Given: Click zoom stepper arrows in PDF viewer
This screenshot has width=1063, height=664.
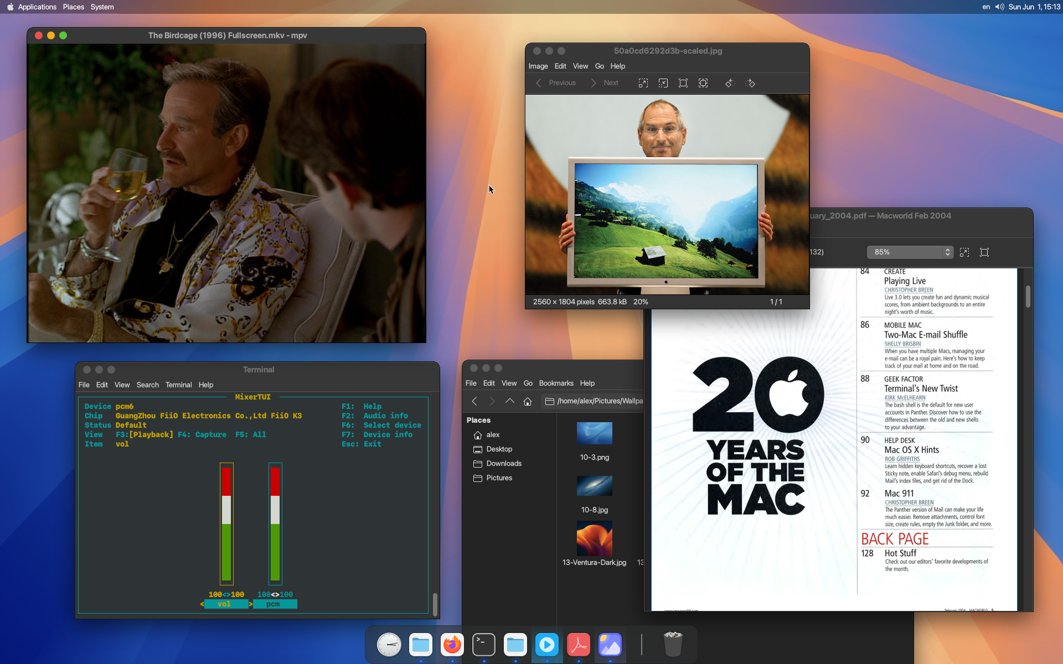Looking at the screenshot, I should [x=947, y=252].
